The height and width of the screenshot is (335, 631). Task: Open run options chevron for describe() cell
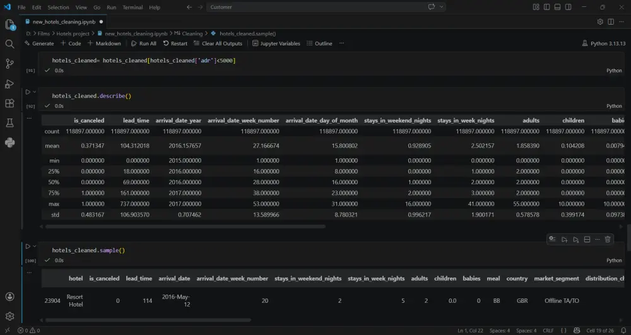pyautogui.click(x=35, y=92)
